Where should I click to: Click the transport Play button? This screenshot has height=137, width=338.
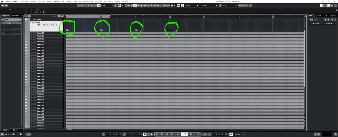[x=191, y=134]
